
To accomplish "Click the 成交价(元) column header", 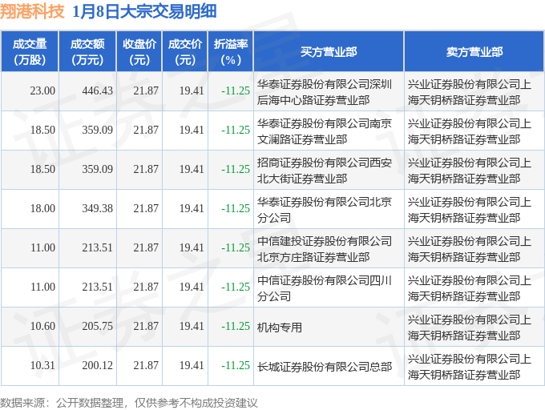I will (x=185, y=52).
